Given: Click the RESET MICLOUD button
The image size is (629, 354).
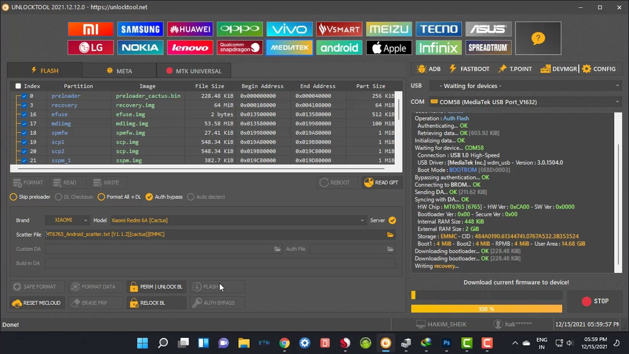Looking at the screenshot, I should (37, 303).
